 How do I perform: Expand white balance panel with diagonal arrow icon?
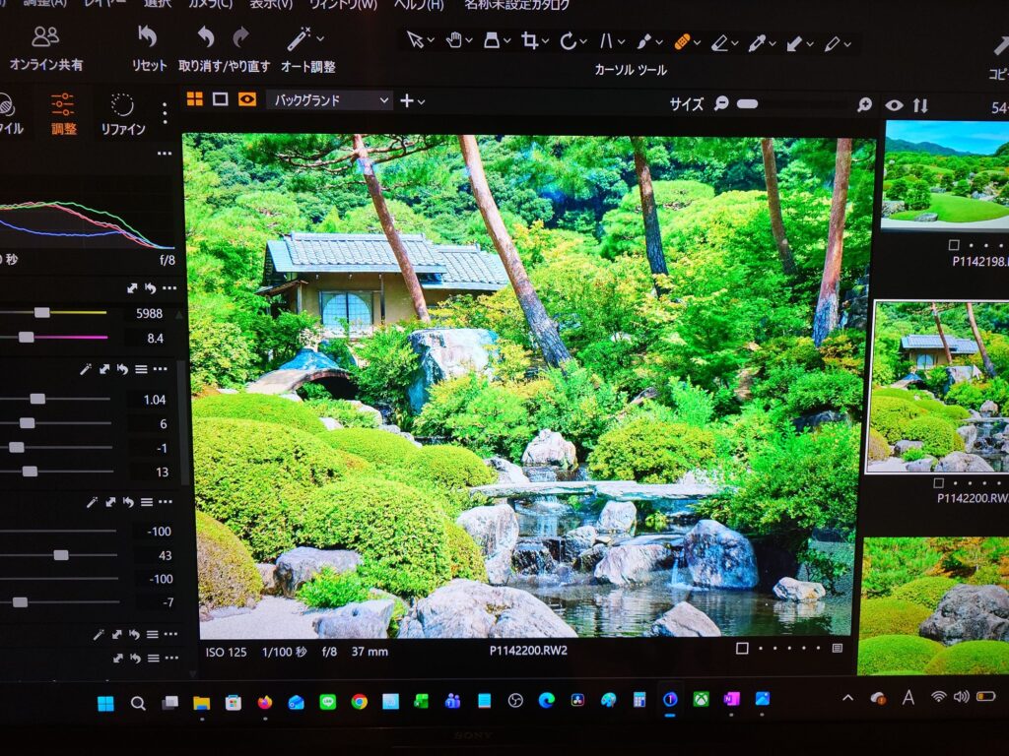click(x=132, y=288)
